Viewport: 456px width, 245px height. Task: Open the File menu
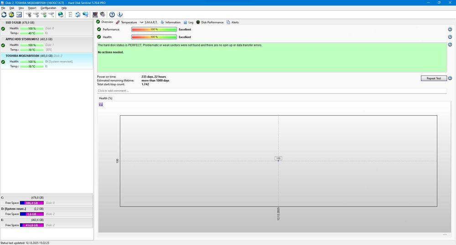click(x=3, y=8)
